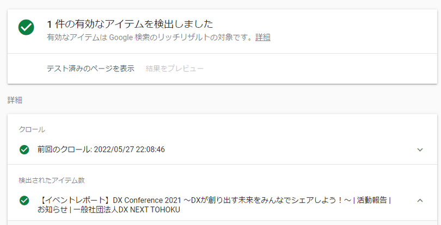Click the 2022/05/27 22:08:46 crawl timestamp
Screen dimensions: 441x225
[129, 149]
